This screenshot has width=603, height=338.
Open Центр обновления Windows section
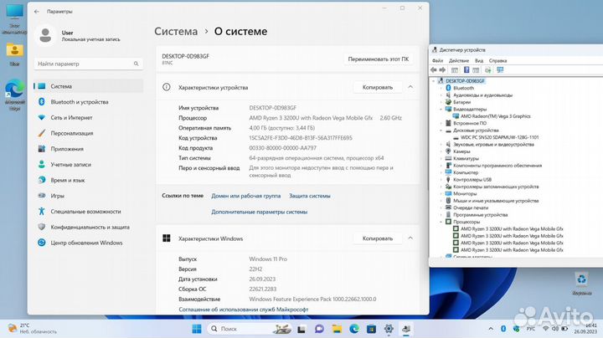tap(89, 243)
